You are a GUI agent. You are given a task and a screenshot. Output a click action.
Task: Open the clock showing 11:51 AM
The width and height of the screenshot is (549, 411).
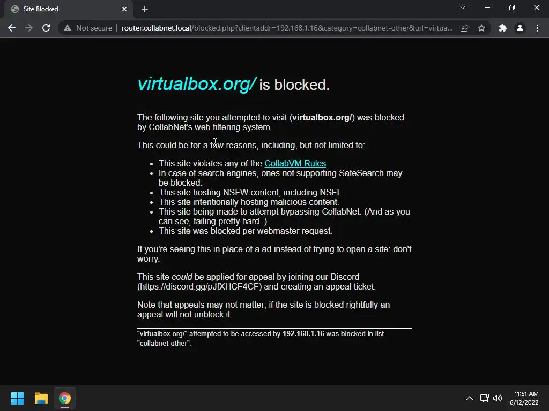click(524, 398)
